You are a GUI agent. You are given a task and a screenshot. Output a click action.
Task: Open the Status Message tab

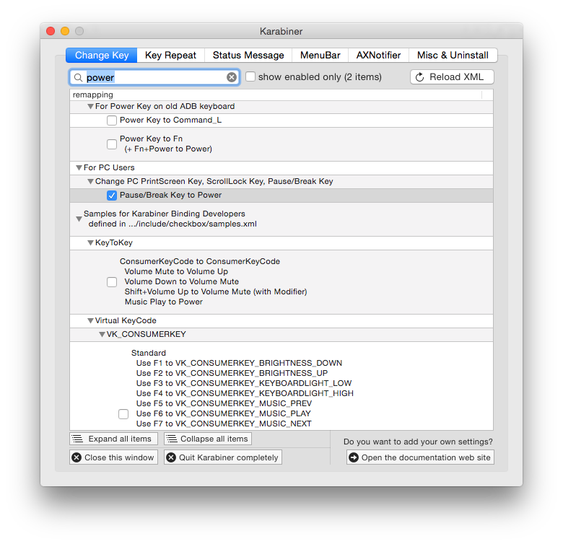(x=248, y=56)
